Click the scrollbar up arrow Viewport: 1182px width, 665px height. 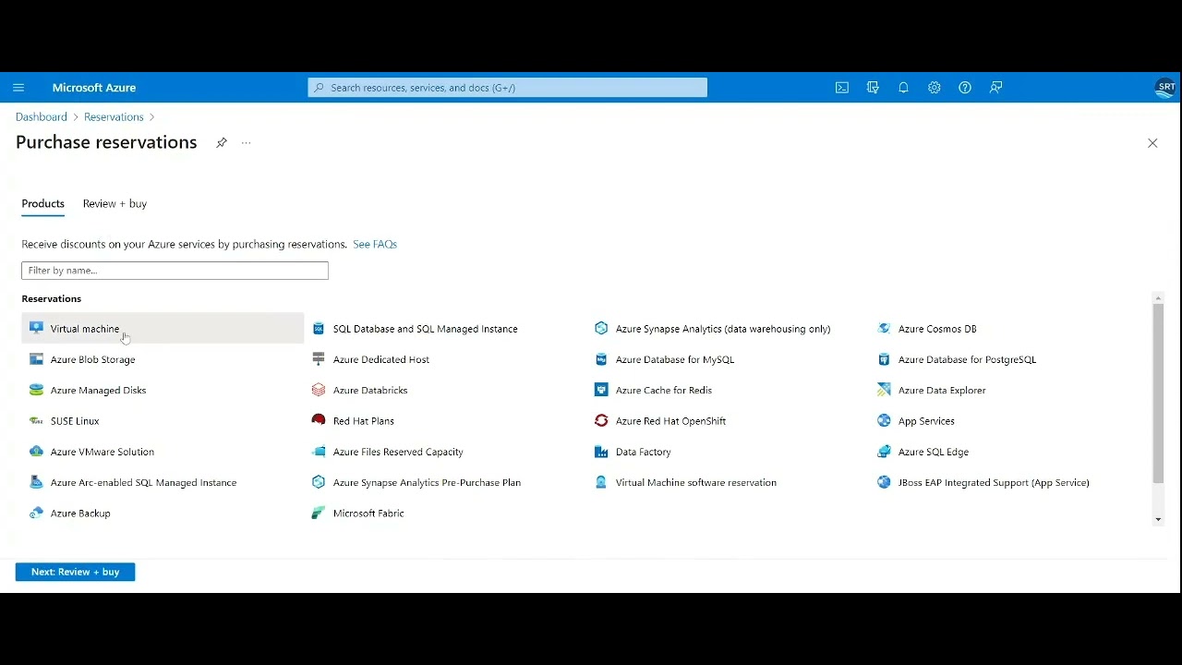[1158, 298]
